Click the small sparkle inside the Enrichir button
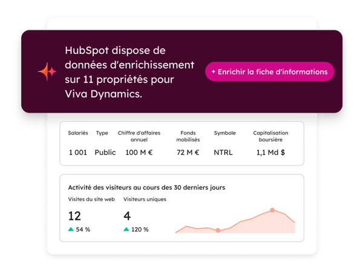The image size is (363, 272). 214,71
